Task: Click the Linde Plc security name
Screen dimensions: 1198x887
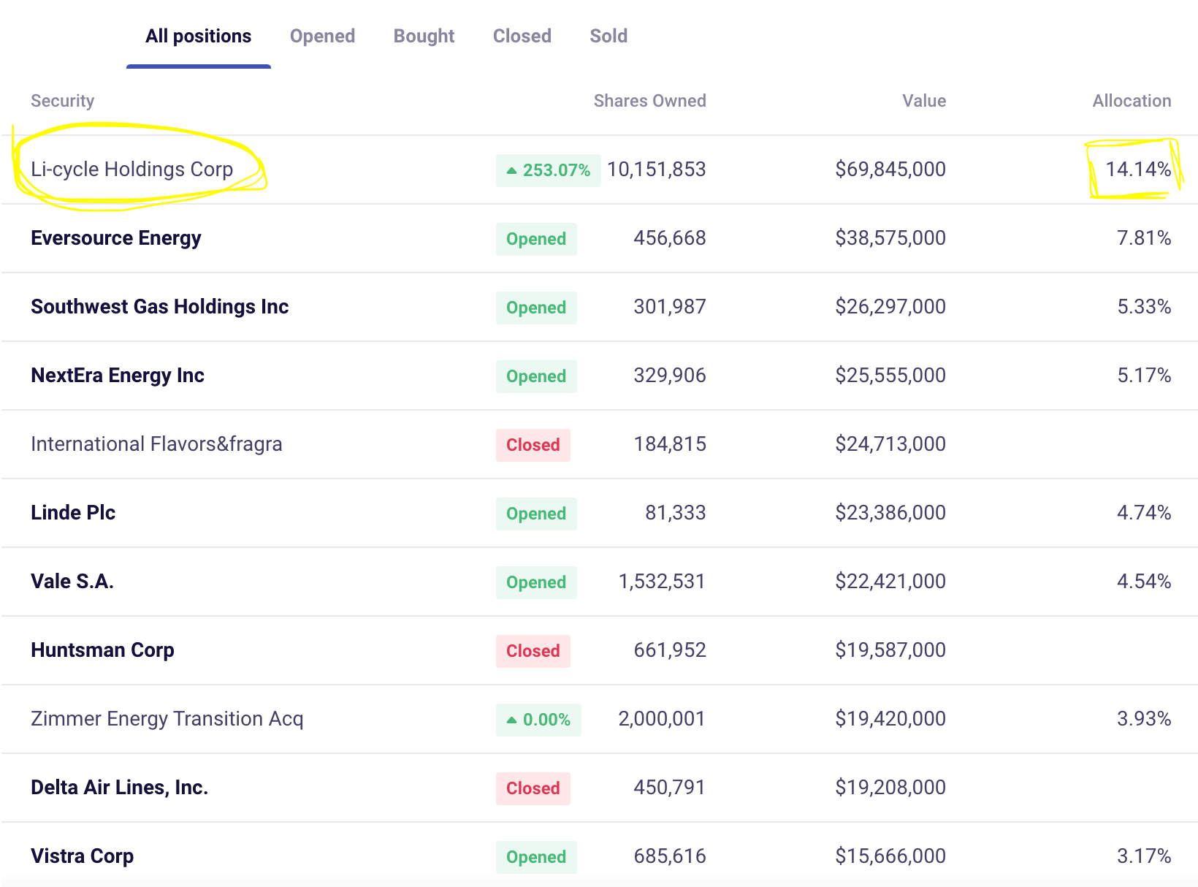Action: coord(73,512)
